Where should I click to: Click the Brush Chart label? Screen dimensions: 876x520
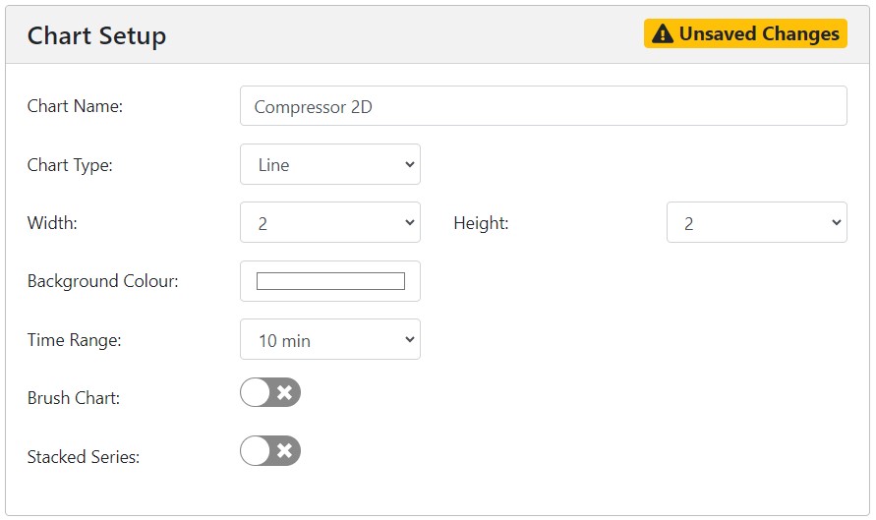[x=74, y=398]
